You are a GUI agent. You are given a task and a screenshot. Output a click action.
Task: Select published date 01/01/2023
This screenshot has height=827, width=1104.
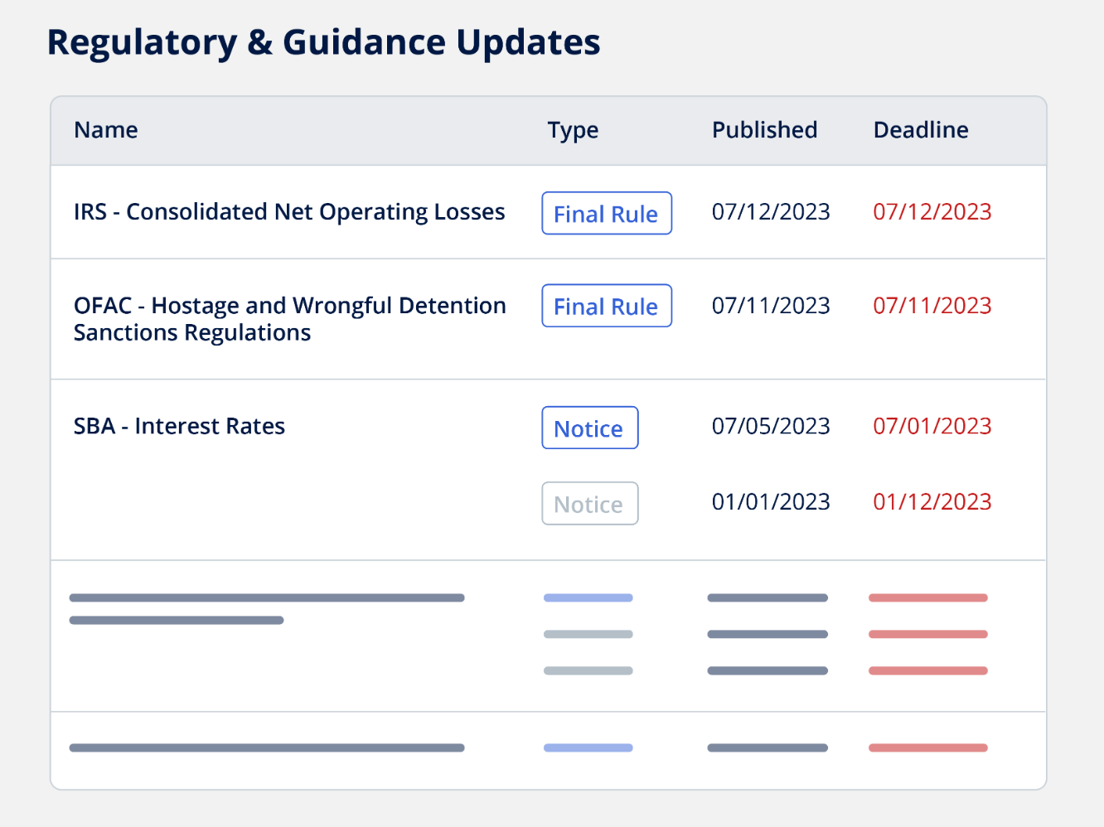click(771, 502)
